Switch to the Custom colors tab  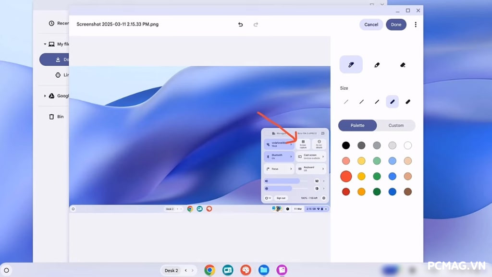[x=396, y=125]
